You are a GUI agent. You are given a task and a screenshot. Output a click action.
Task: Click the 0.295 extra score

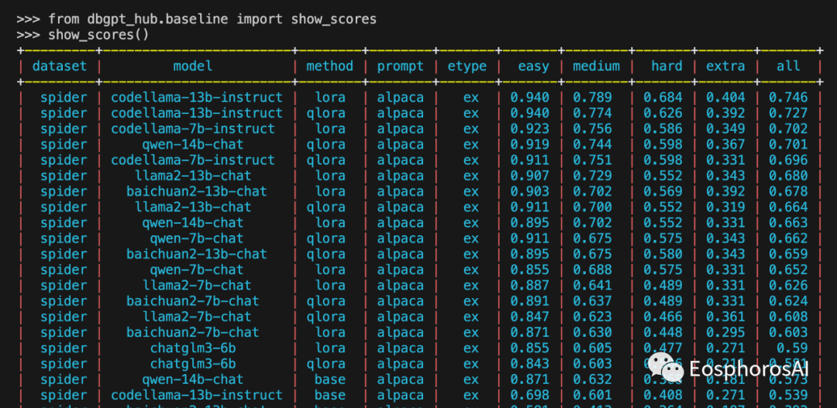click(x=725, y=332)
